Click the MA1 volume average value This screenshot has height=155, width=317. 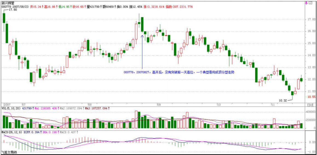pos(48,108)
